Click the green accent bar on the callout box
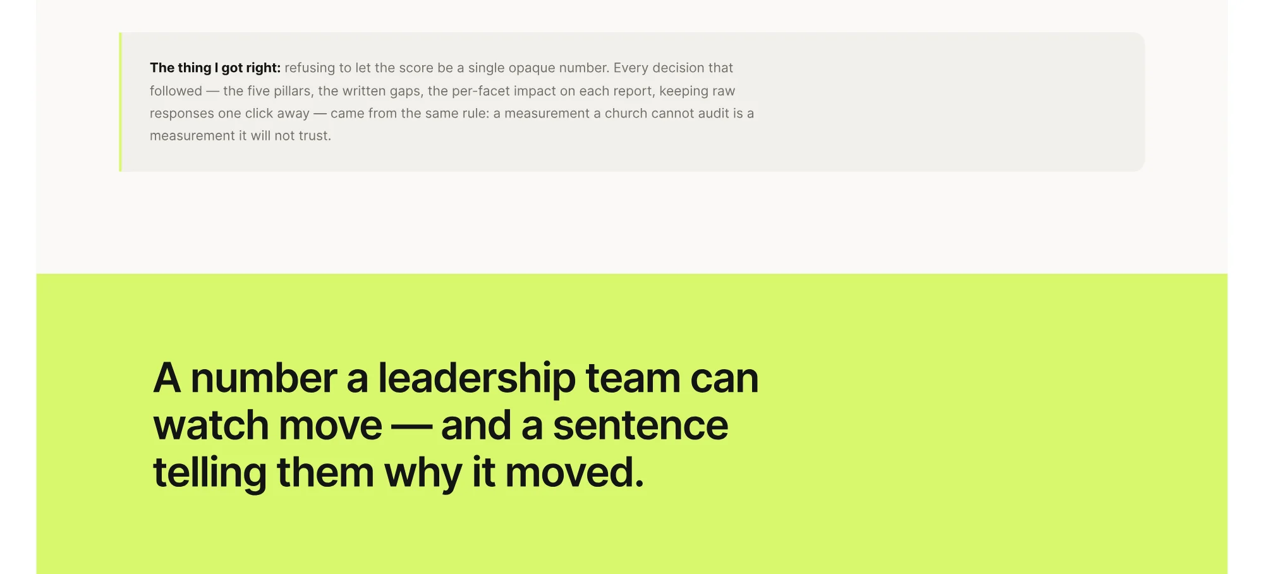The width and height of the screenshot is (1264, 574). 120,102
